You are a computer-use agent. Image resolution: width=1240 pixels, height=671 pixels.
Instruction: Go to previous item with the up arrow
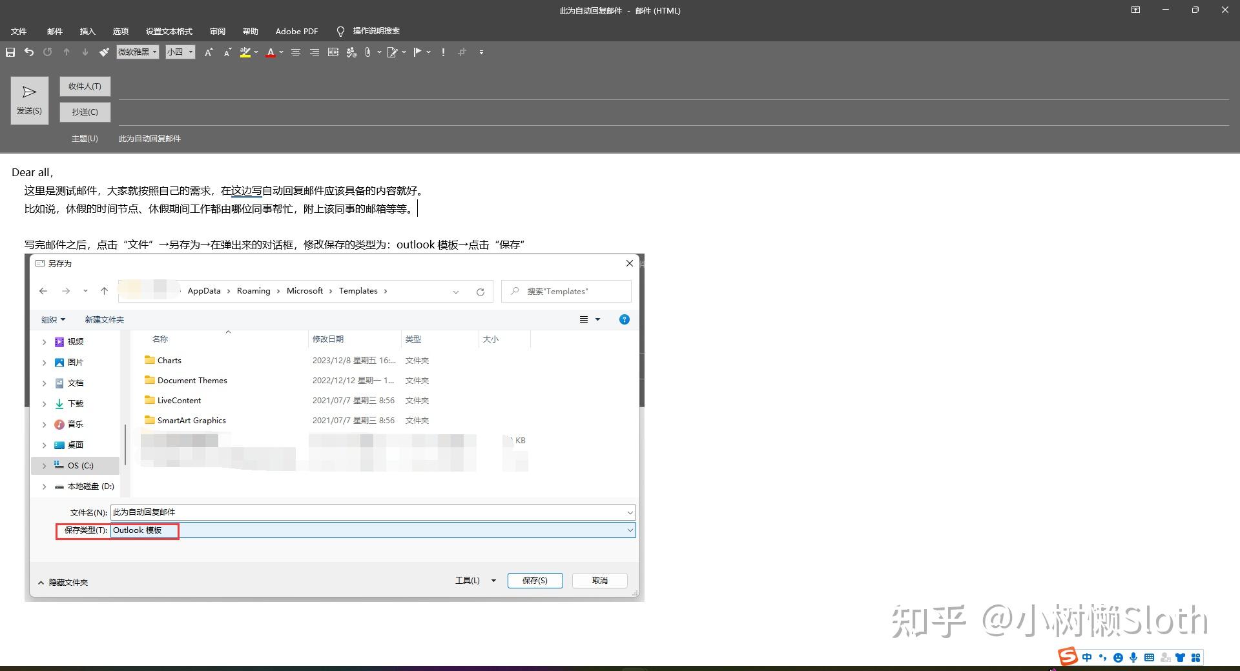click(67, 52)
